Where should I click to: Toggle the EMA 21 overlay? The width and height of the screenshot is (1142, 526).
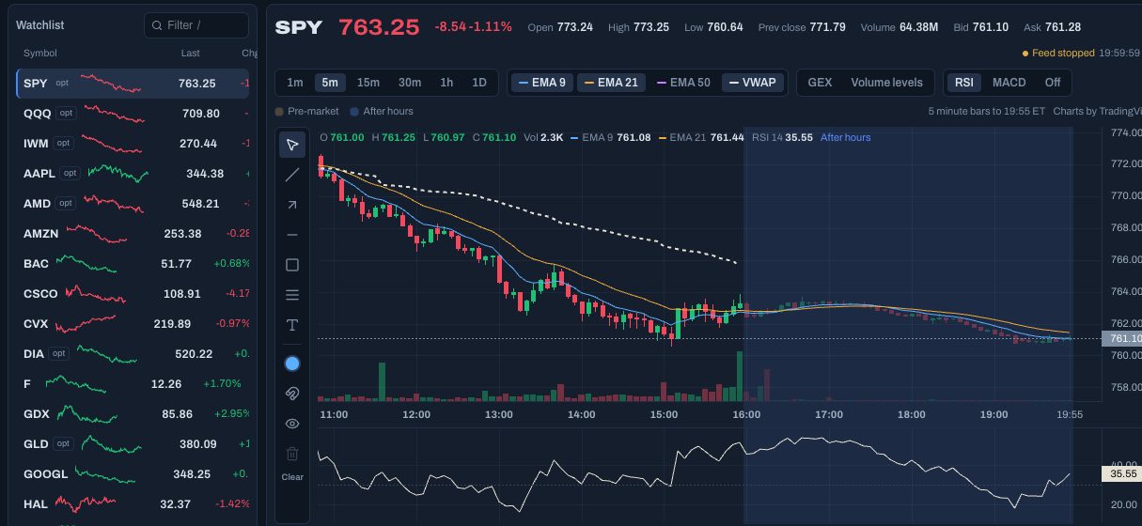pyautogui.click(x=611, y=83)
